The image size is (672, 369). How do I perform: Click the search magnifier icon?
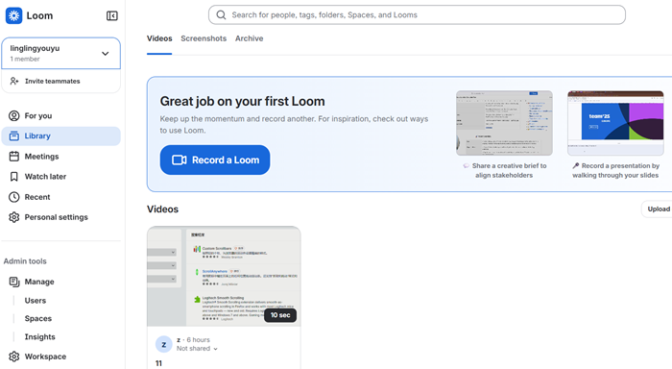(x=221, y=15)
